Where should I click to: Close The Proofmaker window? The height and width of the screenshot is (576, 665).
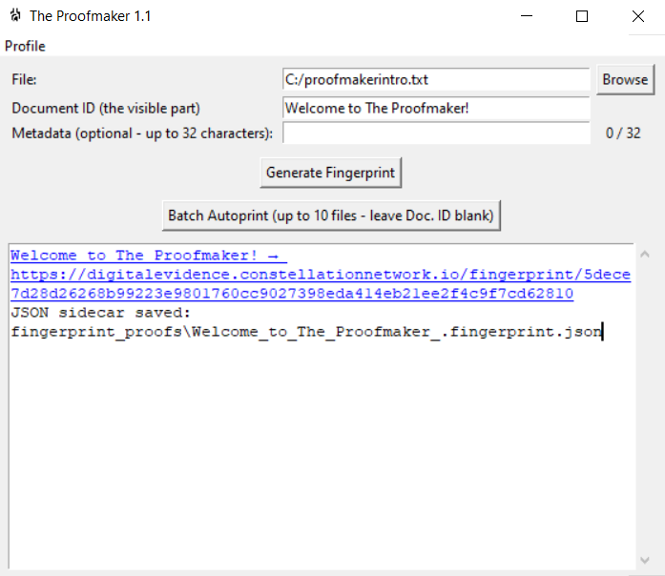pos(638,16)
